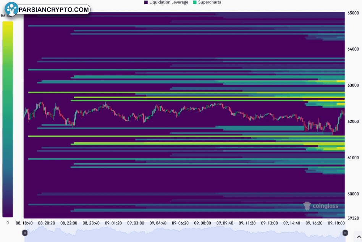Click the time axis label 08, 20:20

[x=47, y=223]
